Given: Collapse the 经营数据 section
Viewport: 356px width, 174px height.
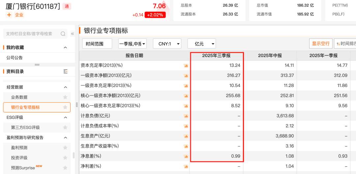Looking at the screenshot, I should click(x=65, y=87).
